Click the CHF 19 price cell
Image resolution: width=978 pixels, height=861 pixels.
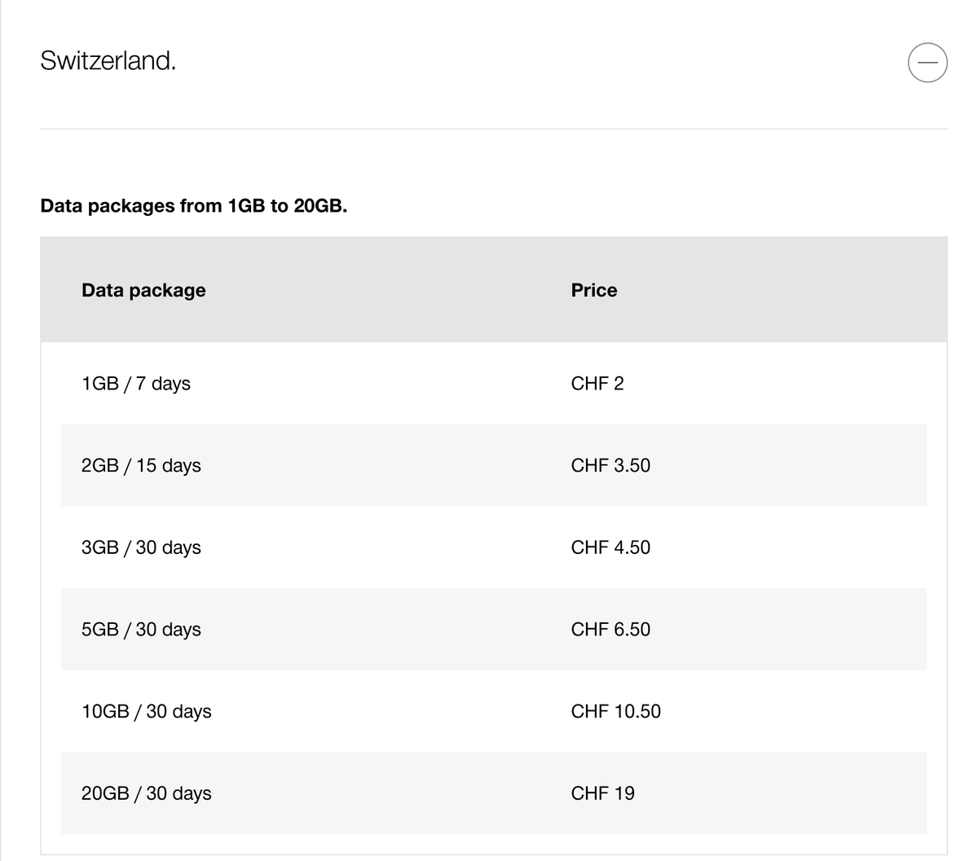coord(603,793)
